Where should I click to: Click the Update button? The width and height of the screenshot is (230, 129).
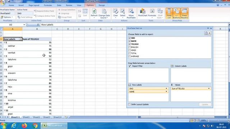pos(205,104)
